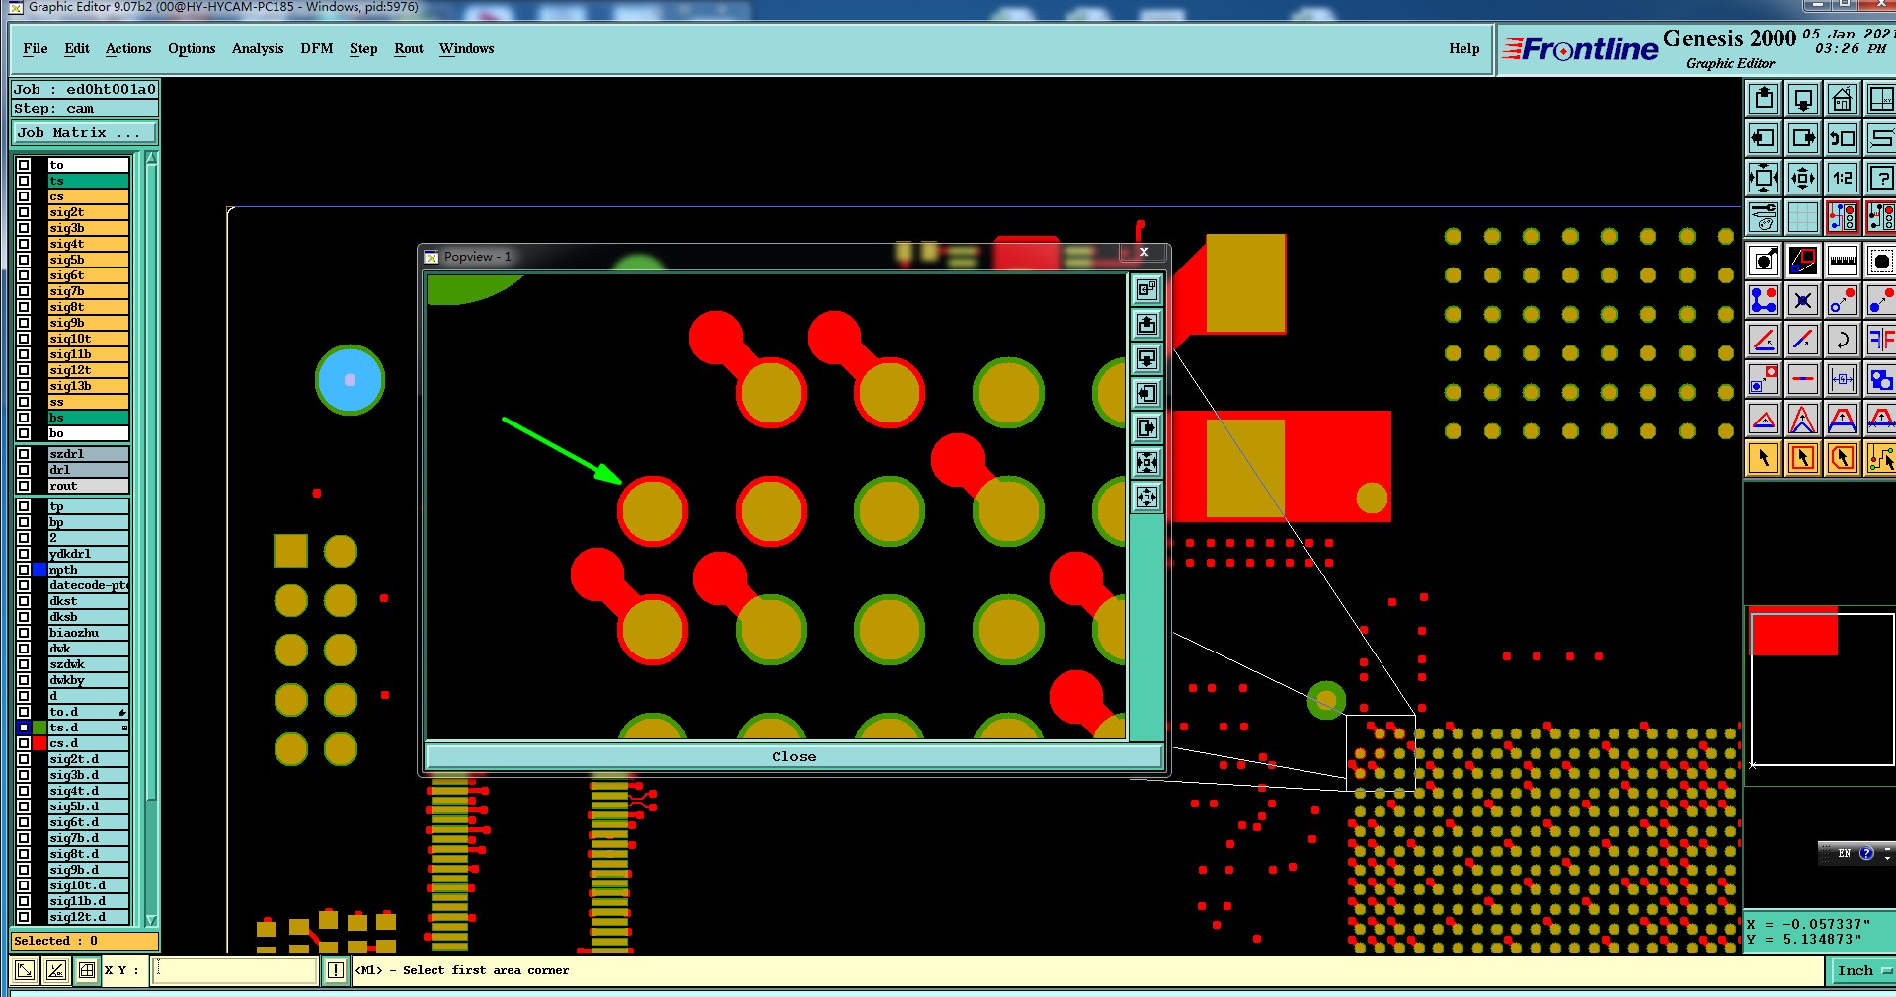This screenshot has width=1896, height=997.
Task: Click the Popview pan left icon
Action: tap(1146, 393)
